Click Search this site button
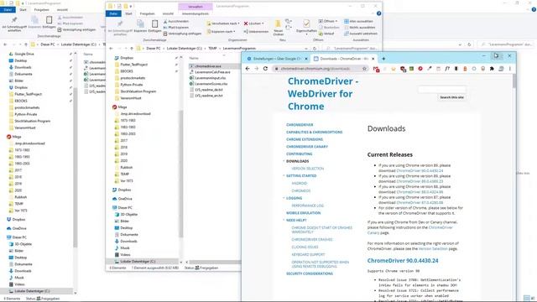Screen dimensions: 537x302 pyautogui.click(x=451, y=97)
